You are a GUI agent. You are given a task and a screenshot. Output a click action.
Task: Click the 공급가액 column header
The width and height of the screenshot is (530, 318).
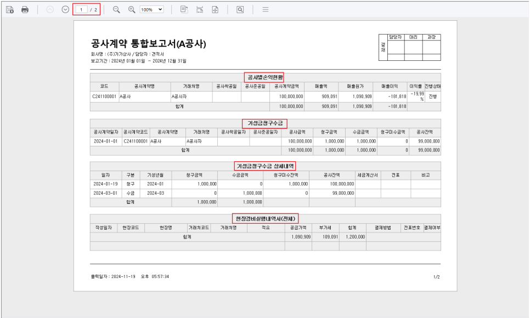coord(298,228)
